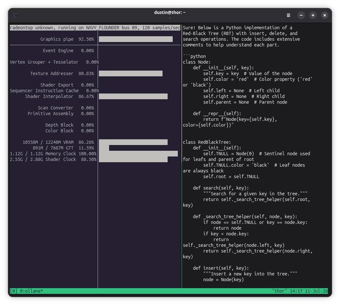The width and height of the screenshot is (340, 305).
Task: Click the 'self.right = None' line
Action: point(244,96)
